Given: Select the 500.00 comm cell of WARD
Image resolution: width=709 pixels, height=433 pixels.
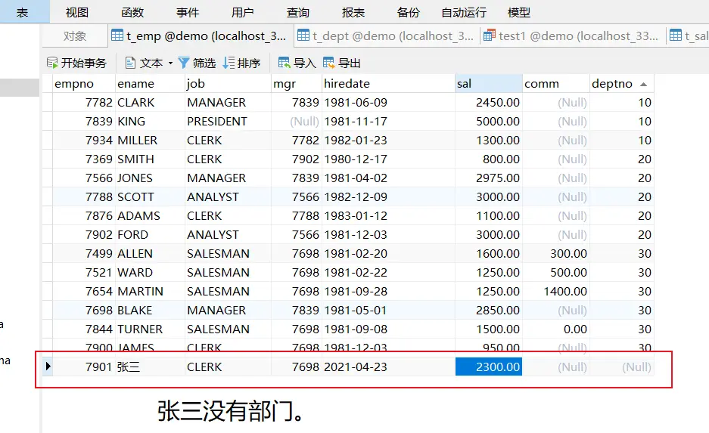Looking at the screenshot, I should (555, 272).
